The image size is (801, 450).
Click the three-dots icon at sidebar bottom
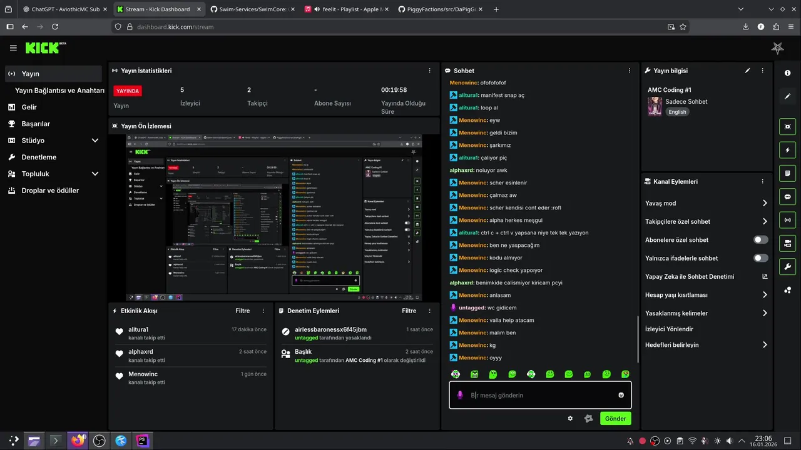coord(787,290)
